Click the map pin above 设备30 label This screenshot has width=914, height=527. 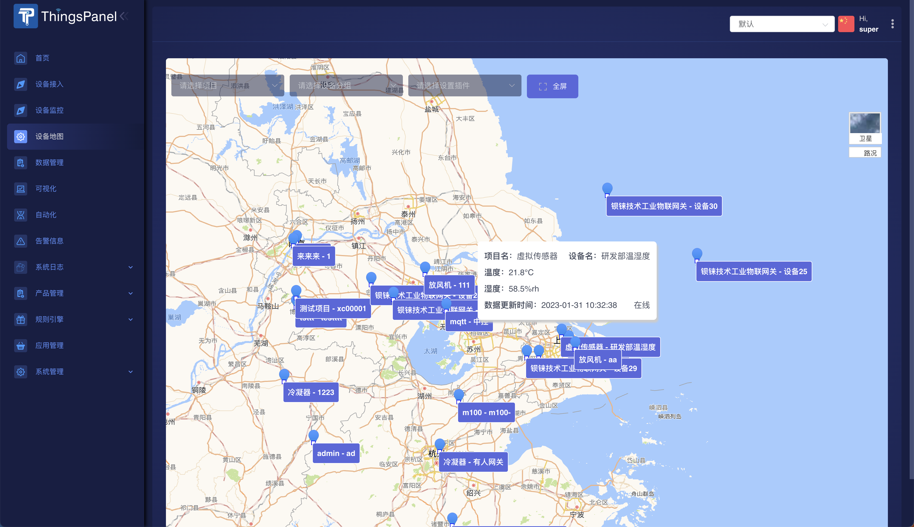pyautogui.click(x=607, y=189)
